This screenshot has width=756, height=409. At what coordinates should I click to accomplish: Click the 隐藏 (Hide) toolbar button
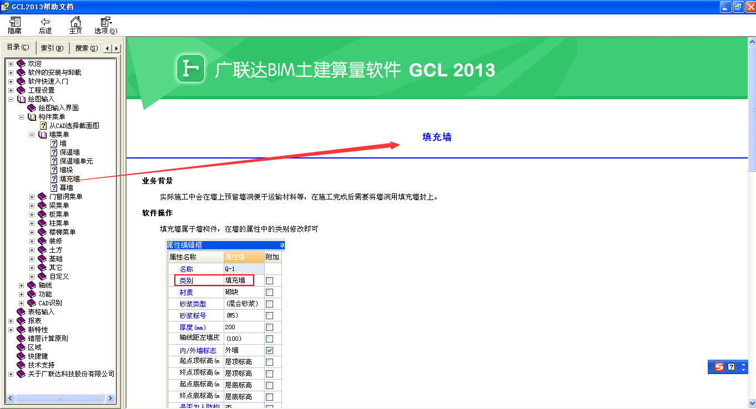click(x=14, y=25)
